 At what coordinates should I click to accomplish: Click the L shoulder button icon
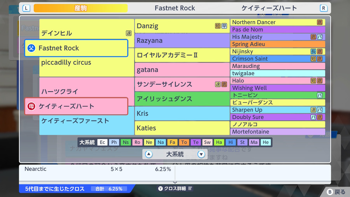coord(26,8)
